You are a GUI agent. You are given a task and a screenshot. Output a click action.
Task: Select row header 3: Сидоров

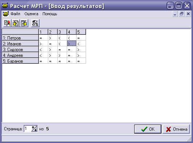[20, 49]
